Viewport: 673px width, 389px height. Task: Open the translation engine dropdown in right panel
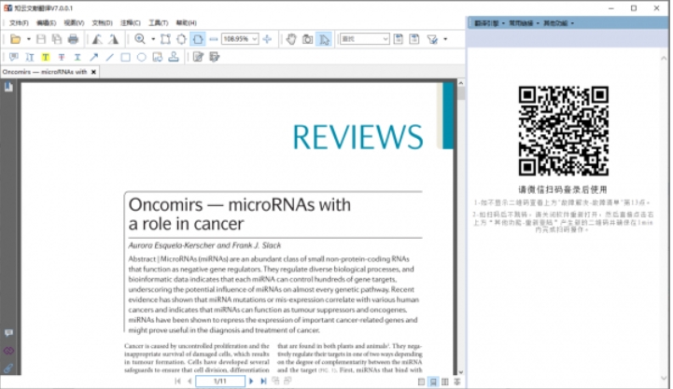pos(489,23)
